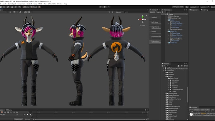Collapse the first Casey prefab in Hierarchy
This screenshot has height=121, width=215.
pos(167,20)
